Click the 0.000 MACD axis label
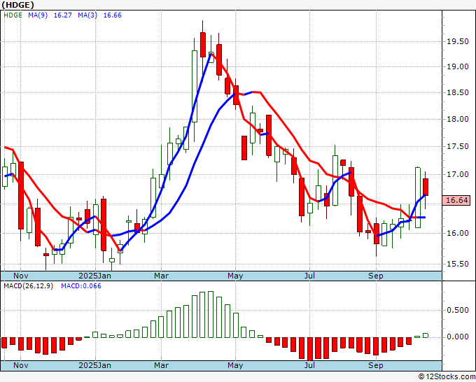This screenshot has width=476, height=382. 458,337
